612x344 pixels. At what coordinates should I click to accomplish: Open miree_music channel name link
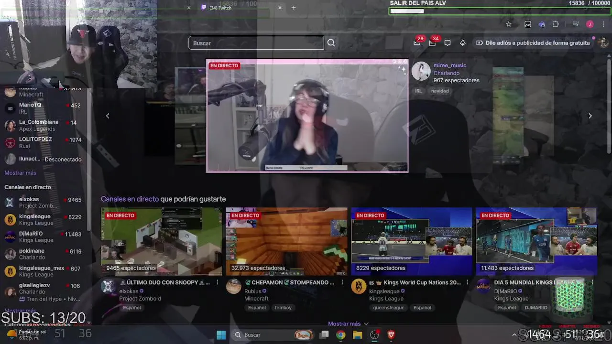(450, 65)
